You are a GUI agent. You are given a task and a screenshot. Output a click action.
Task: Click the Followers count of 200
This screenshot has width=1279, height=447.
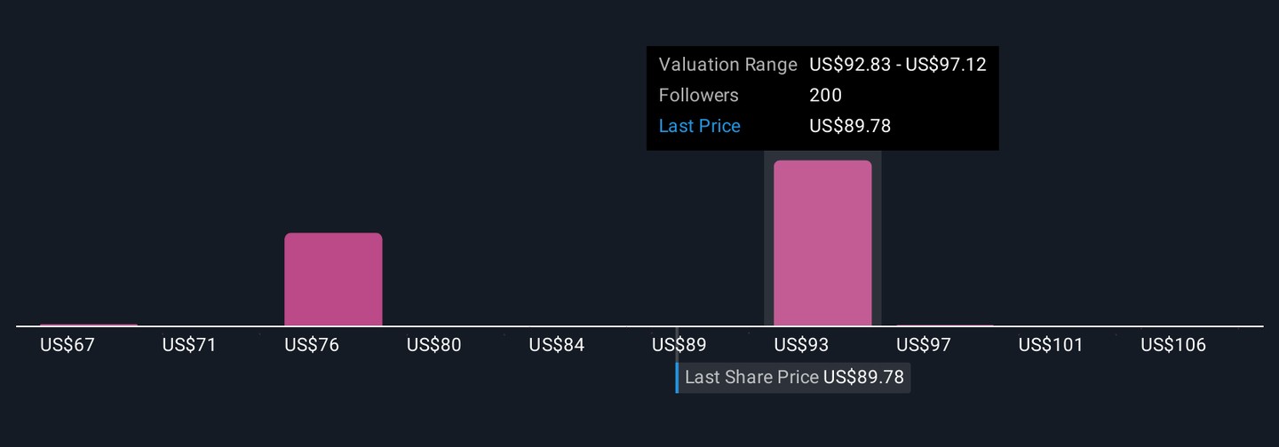pos(825,95)
